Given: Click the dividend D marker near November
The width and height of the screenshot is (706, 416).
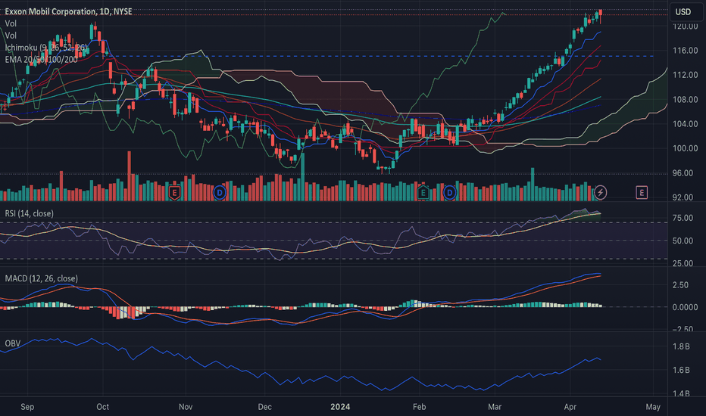Looking at the screenshot, I should tap(219, 193).
